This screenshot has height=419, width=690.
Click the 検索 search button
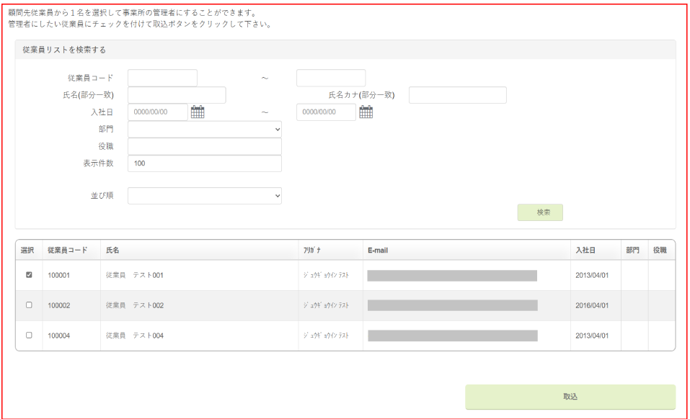[x=540, y=212]
